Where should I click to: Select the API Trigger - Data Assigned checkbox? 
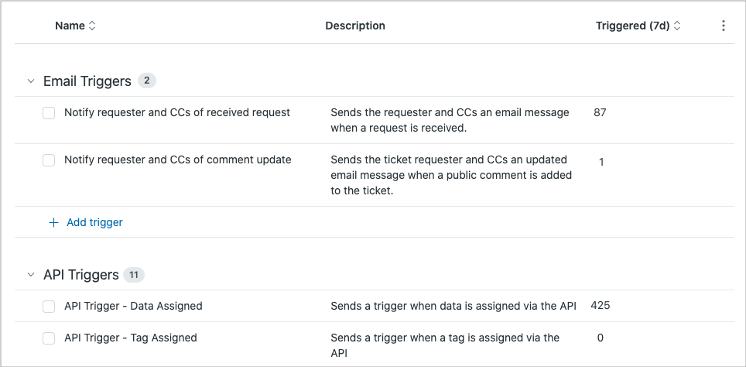[x=49, y=307]
